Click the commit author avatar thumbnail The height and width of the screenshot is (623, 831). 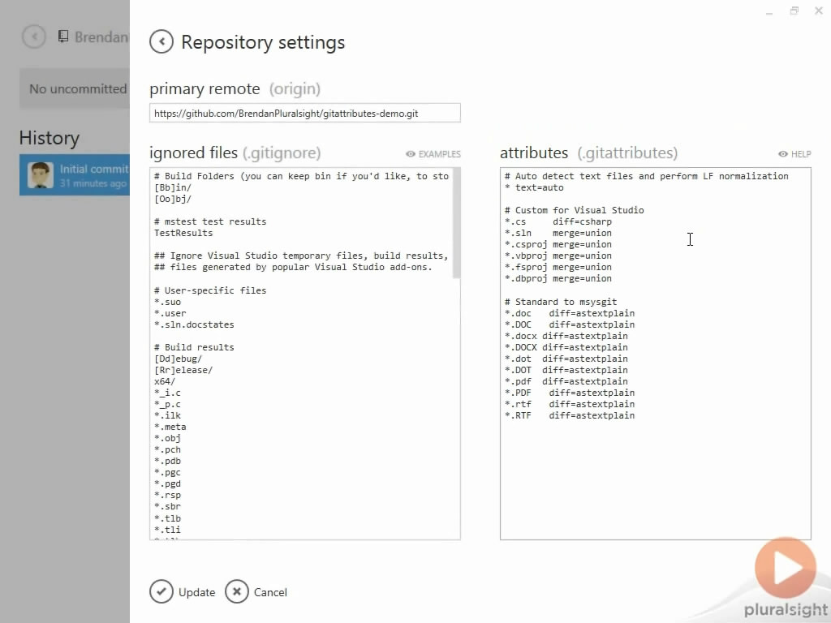[41, 175]
